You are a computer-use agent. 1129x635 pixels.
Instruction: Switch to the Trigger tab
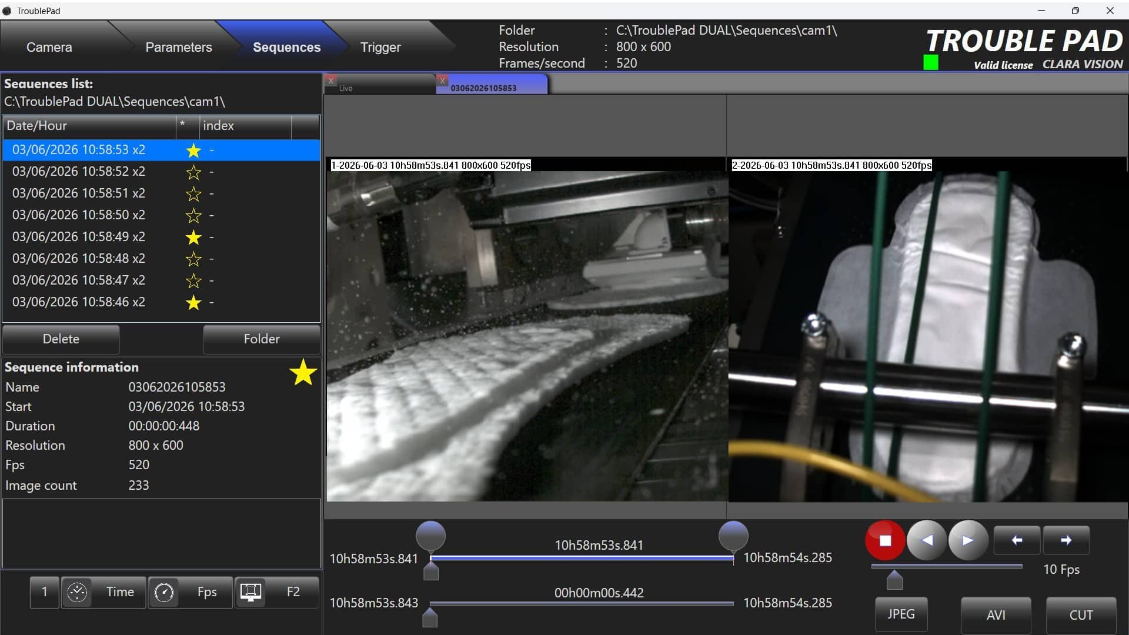(x=380, y=47)
